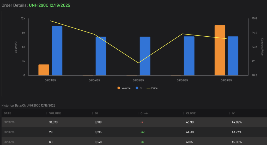Click the blue OI bar for 06/06/25
This screenshot has width=267, height=145.
tap(189, 56)
